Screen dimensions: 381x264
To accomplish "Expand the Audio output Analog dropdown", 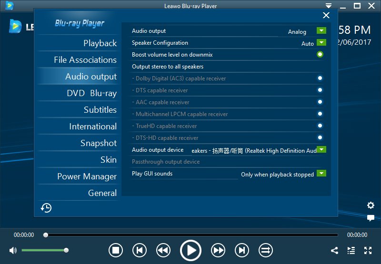I will coord(321,30).
